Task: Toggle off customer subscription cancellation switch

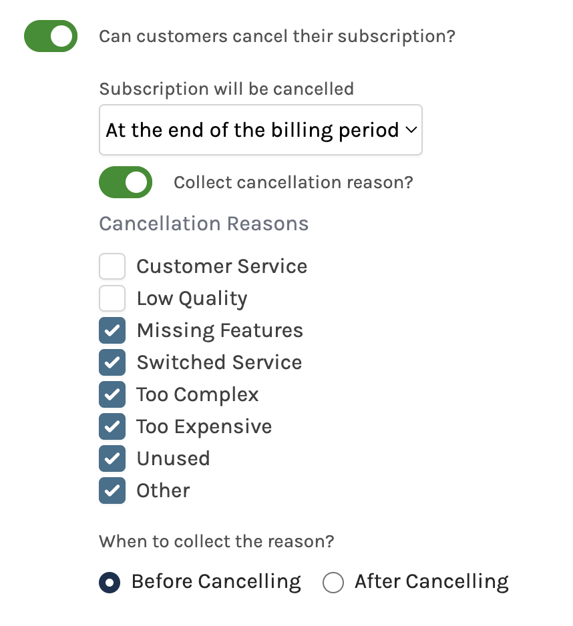Action: (51, 36)
